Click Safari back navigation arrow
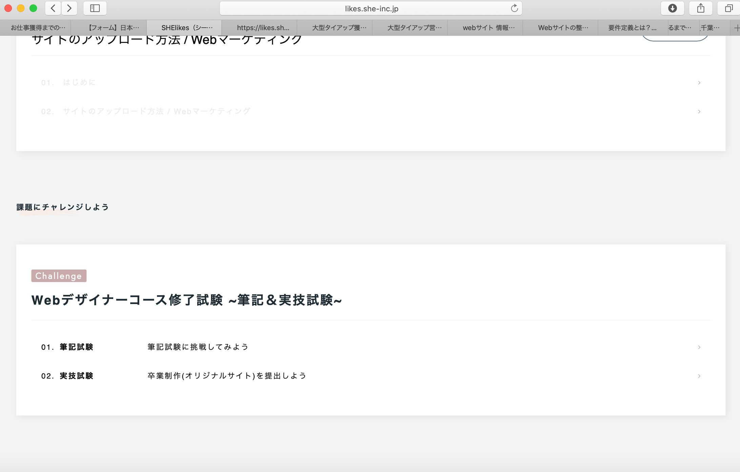 click(53, 8)
